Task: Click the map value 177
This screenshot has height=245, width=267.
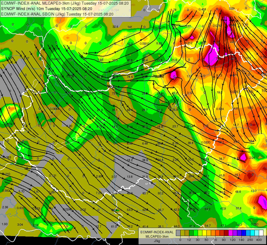Action: click(x=188, y=26)
